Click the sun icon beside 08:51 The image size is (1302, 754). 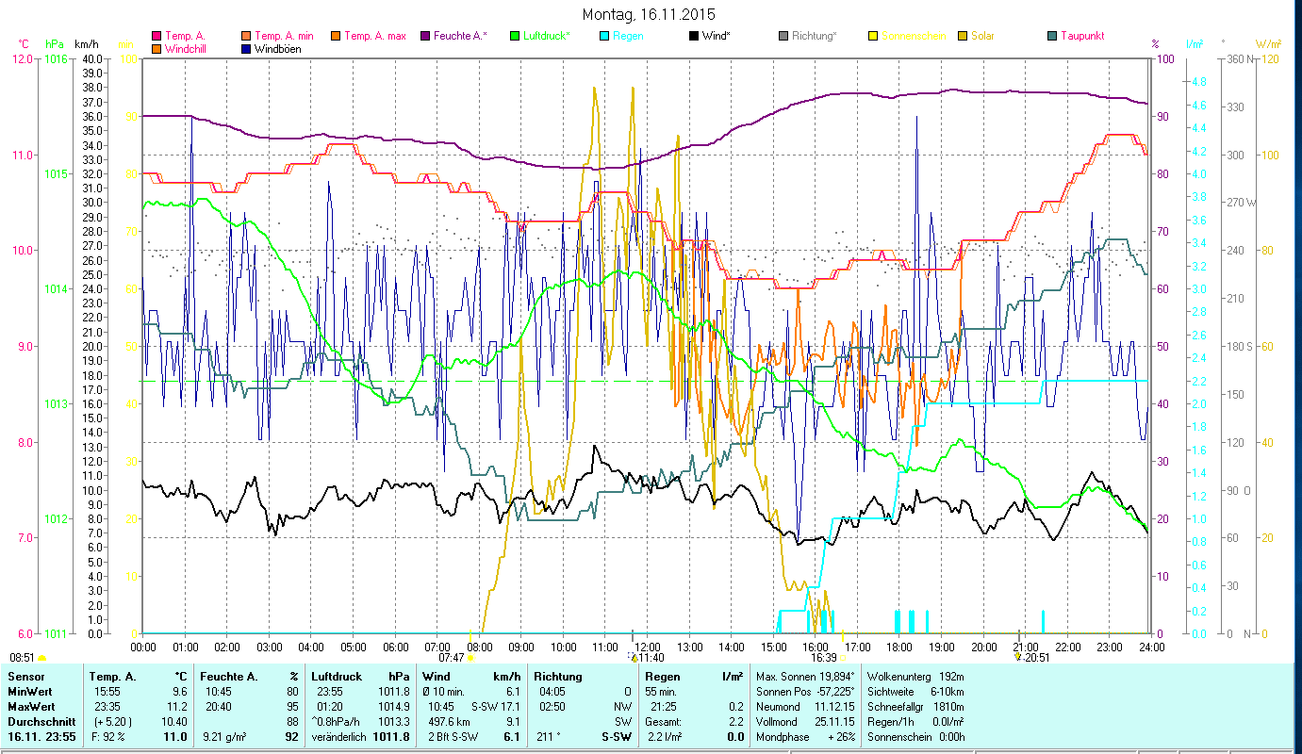(x=41, y=658)
